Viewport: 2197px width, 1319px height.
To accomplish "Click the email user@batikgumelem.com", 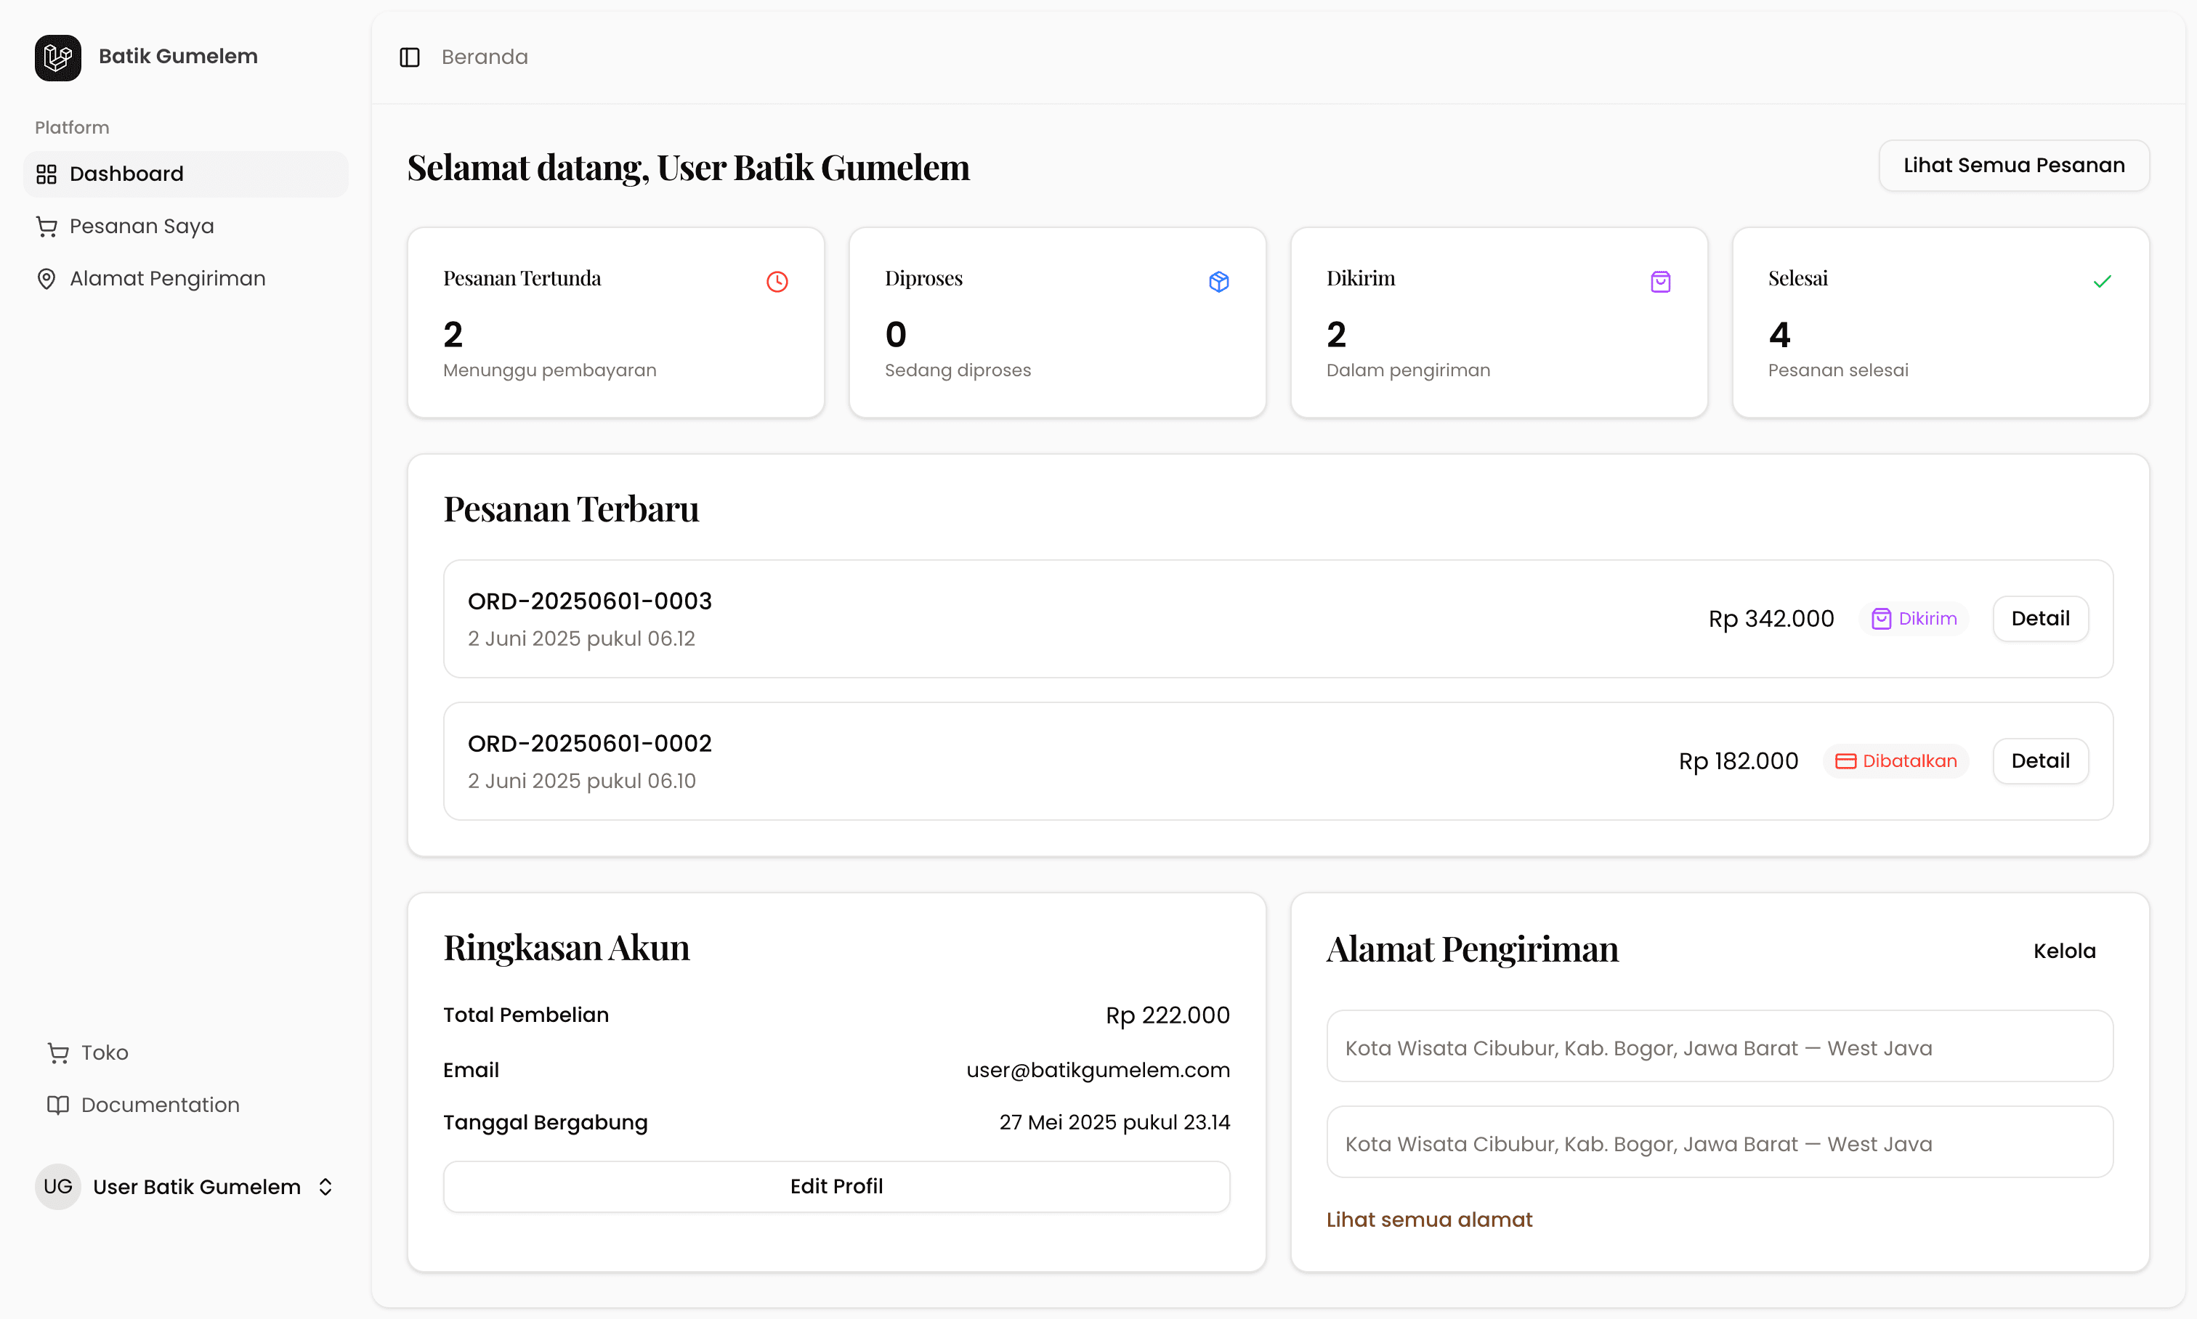I will pyautogui.click(x=1098, y=1070).
